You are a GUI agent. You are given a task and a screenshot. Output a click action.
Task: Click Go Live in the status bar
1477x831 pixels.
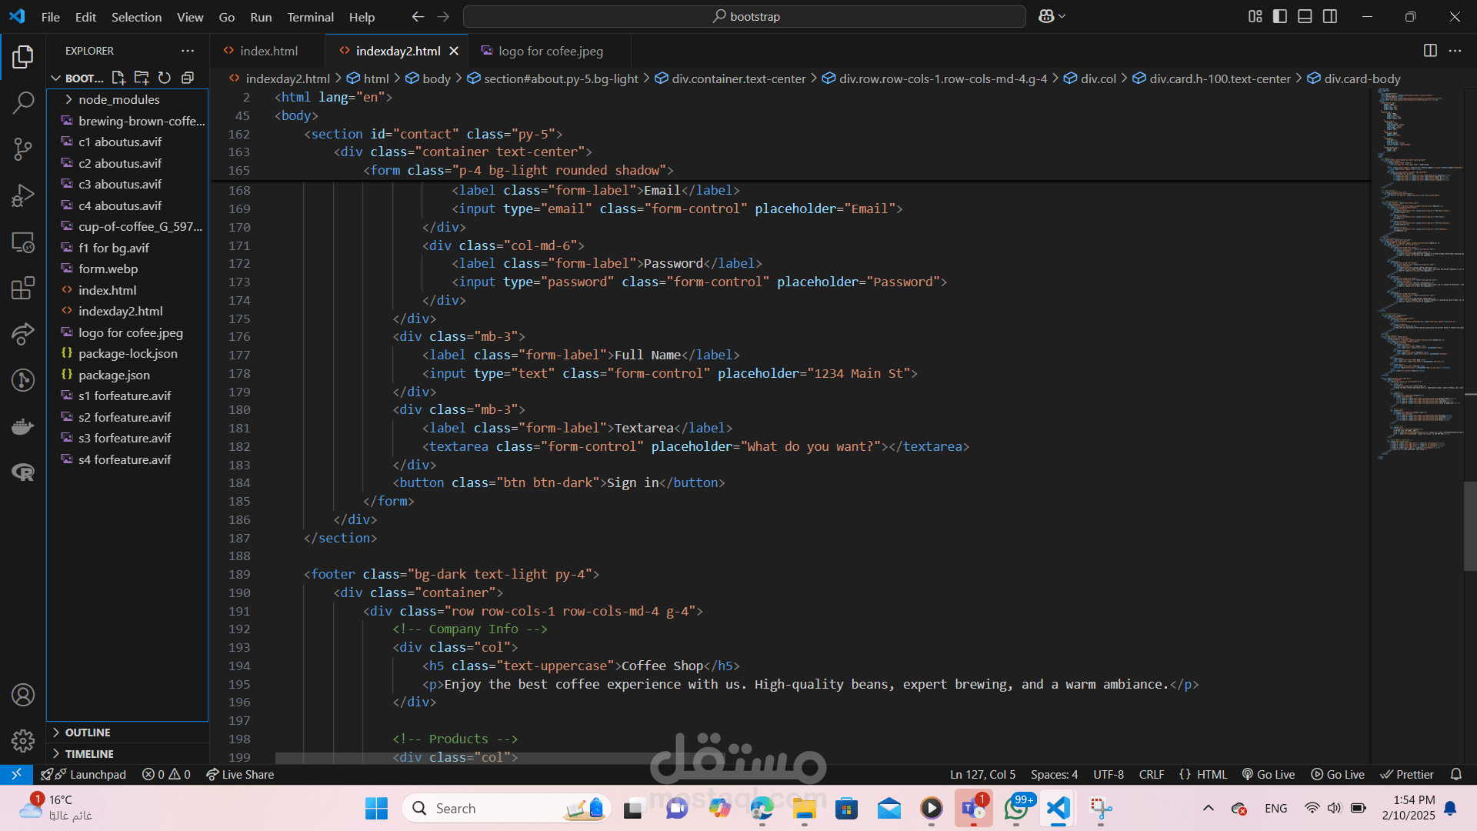(1269, 775)
